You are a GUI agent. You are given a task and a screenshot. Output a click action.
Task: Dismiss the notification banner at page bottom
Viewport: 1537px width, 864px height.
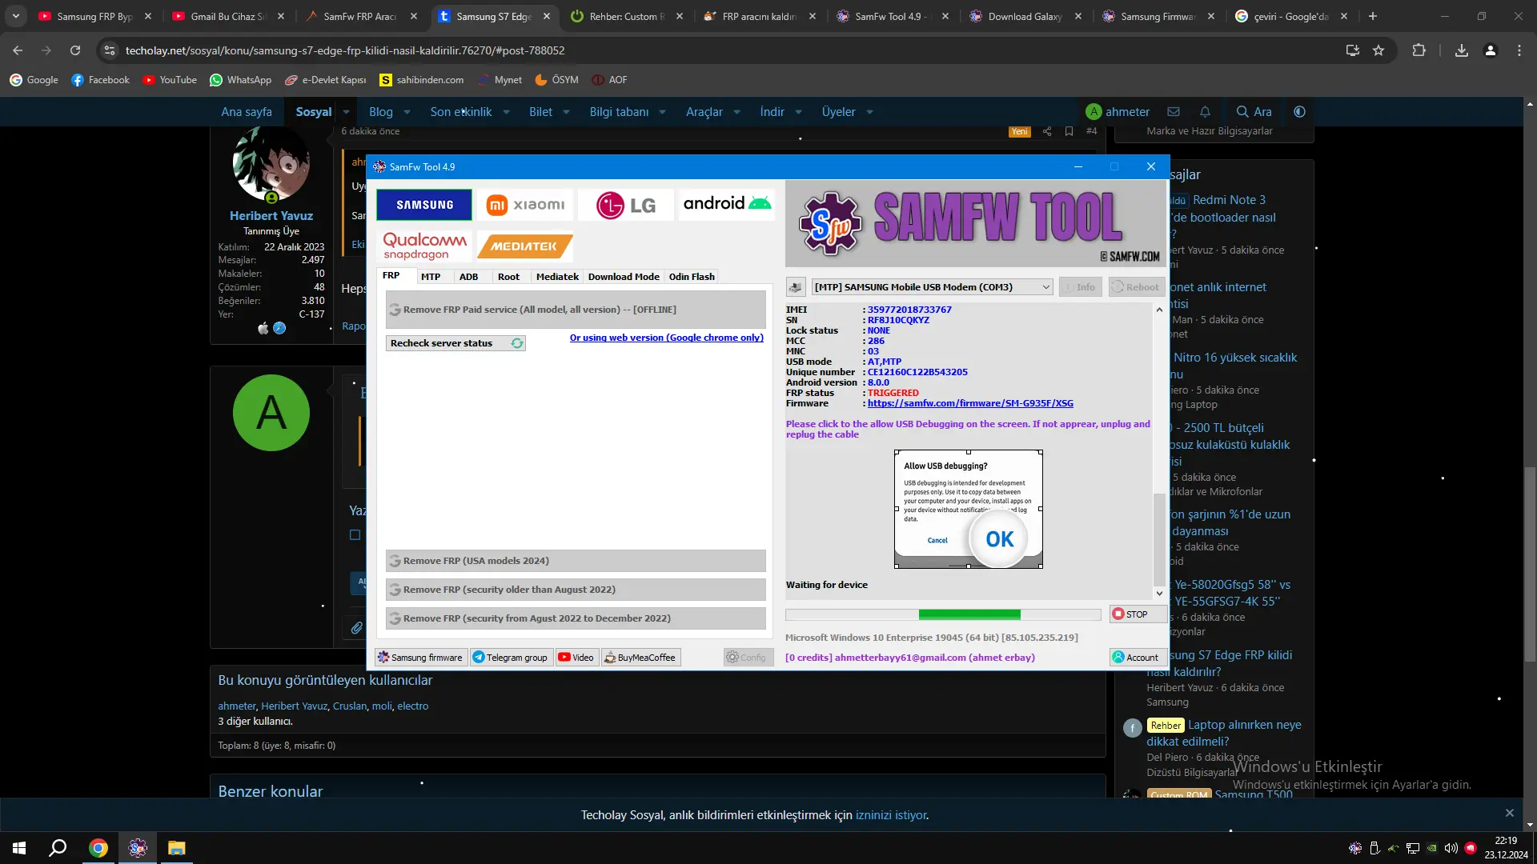click(x=1510, y=813)
